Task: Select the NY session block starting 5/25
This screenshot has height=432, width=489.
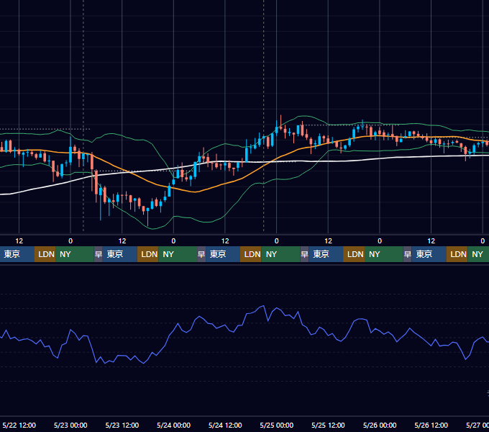Action: pyautogui.click(x=384, y=254)
